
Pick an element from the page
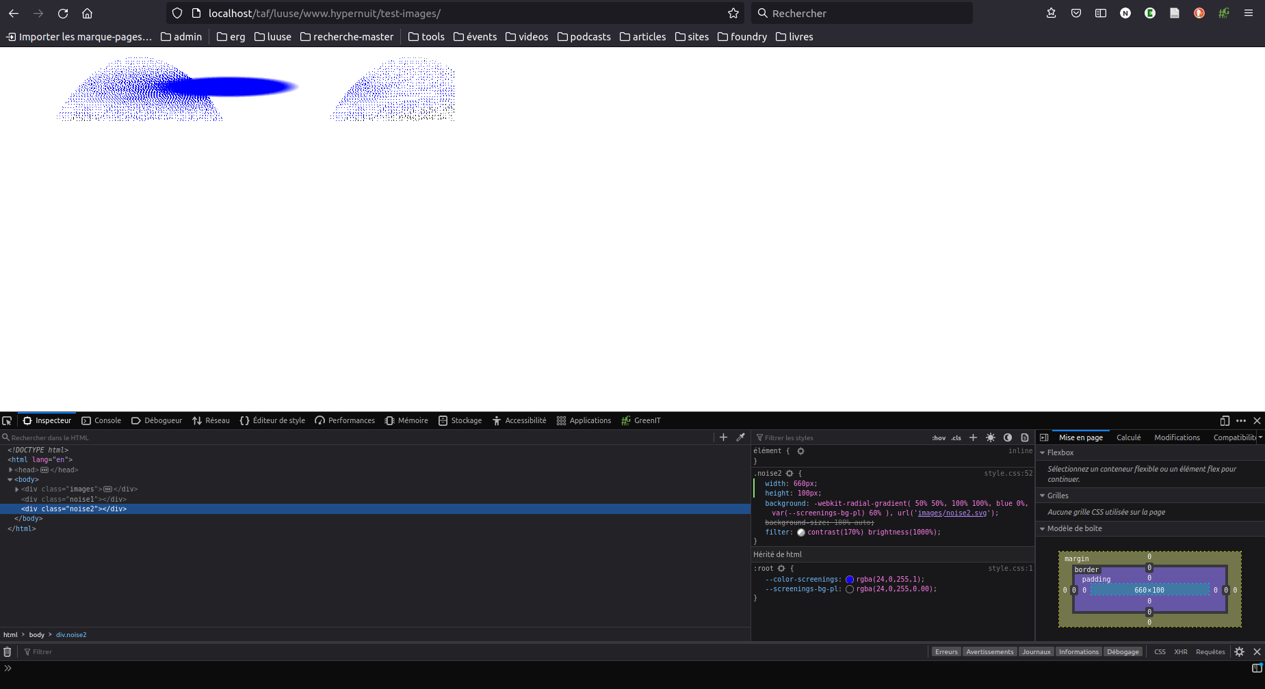click(7, 421)
